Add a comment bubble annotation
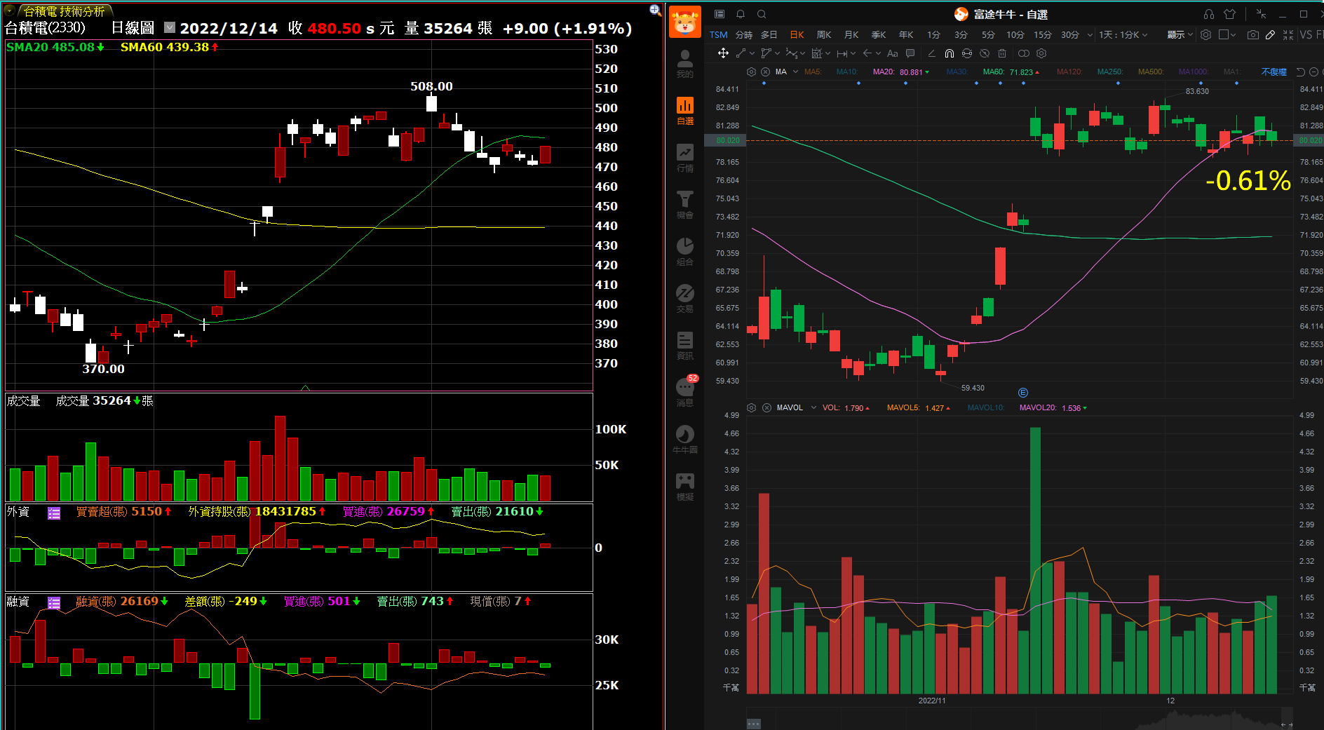 (x=910, y=53)
